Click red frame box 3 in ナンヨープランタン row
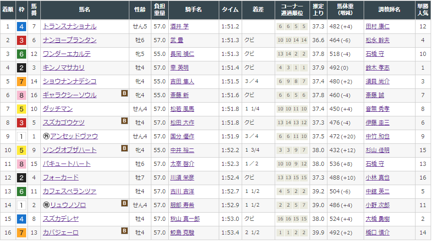 pos(22,40)
